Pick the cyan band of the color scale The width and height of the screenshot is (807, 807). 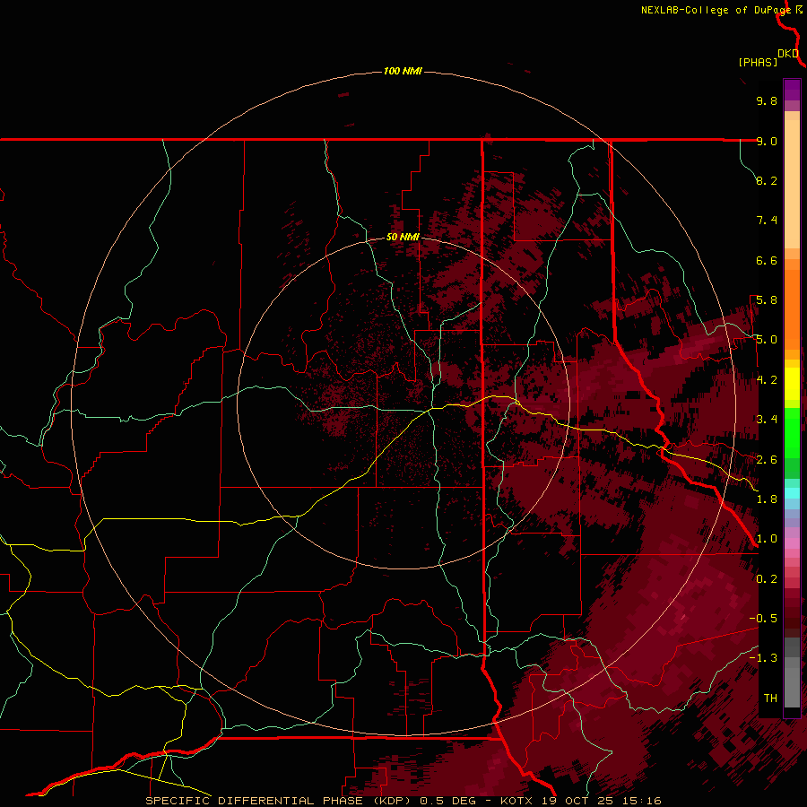pos(792,493)
